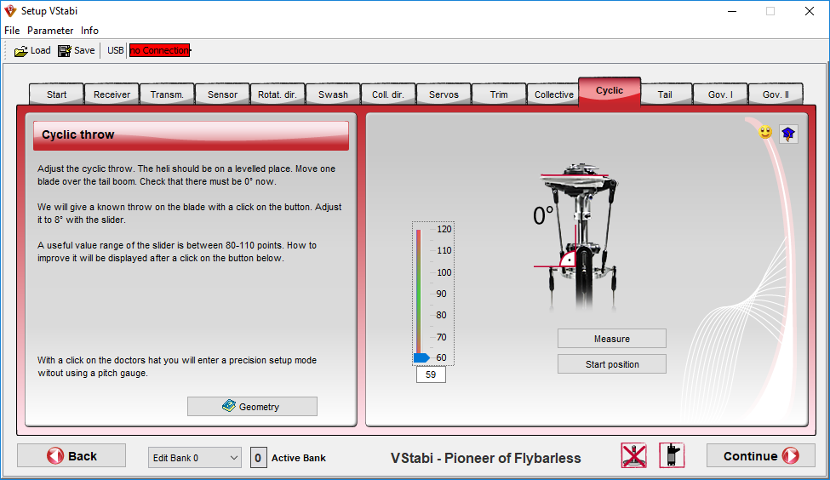This screenshot has width=830, height=480.
Task: Click the Geometry button
Action: pos(253,407)
